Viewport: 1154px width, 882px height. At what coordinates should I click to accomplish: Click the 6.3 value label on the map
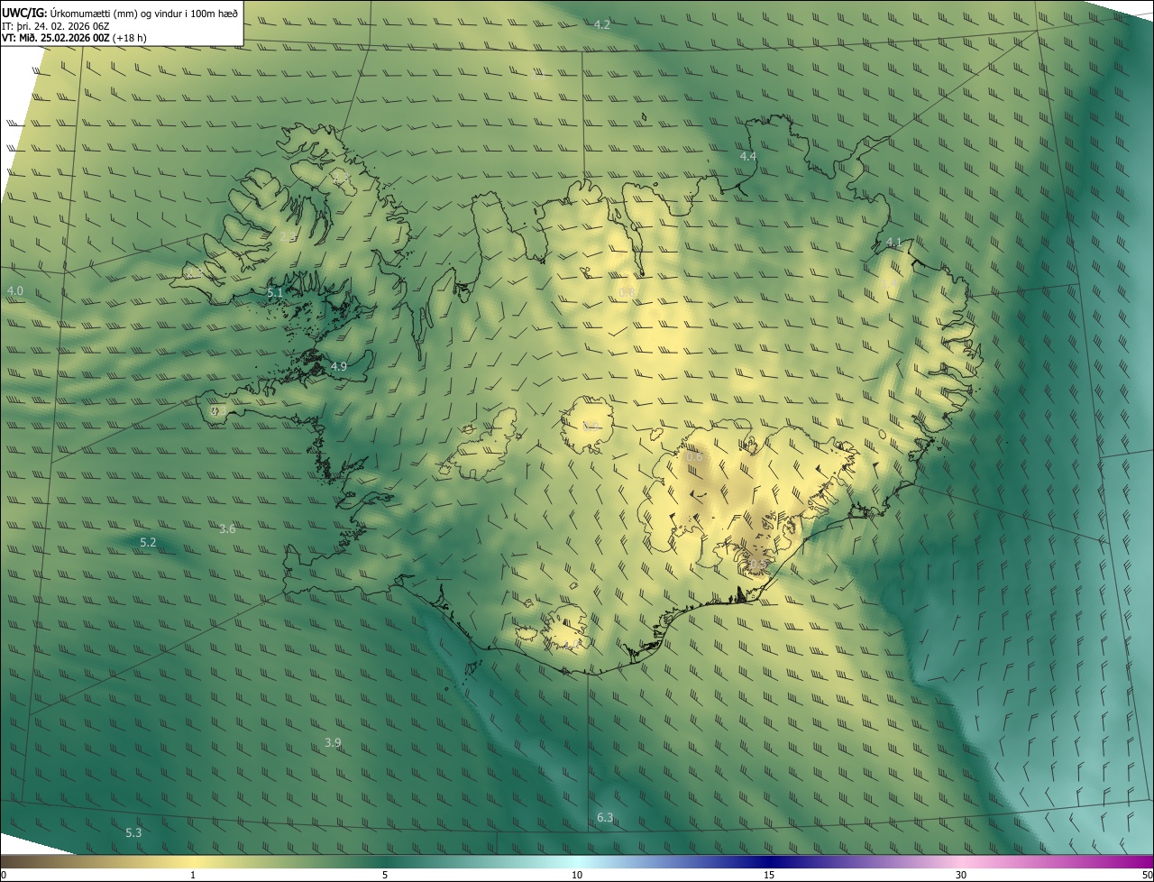[605, 818]
